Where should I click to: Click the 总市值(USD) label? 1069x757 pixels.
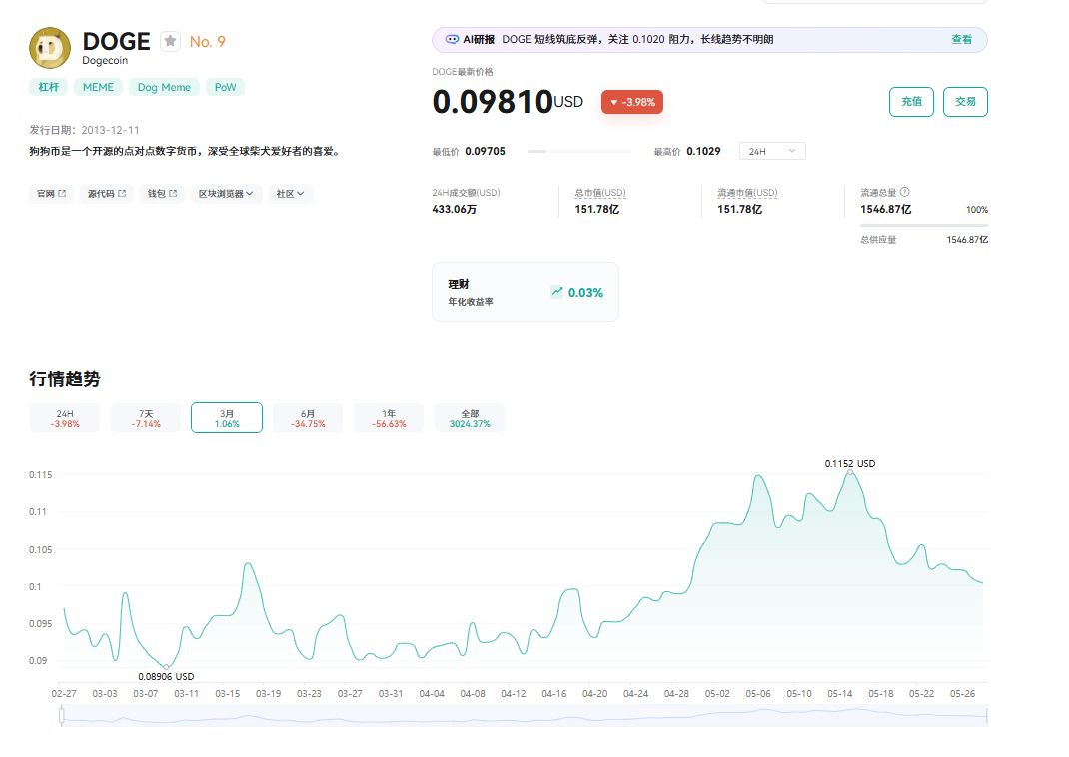[x=600, y=193]
